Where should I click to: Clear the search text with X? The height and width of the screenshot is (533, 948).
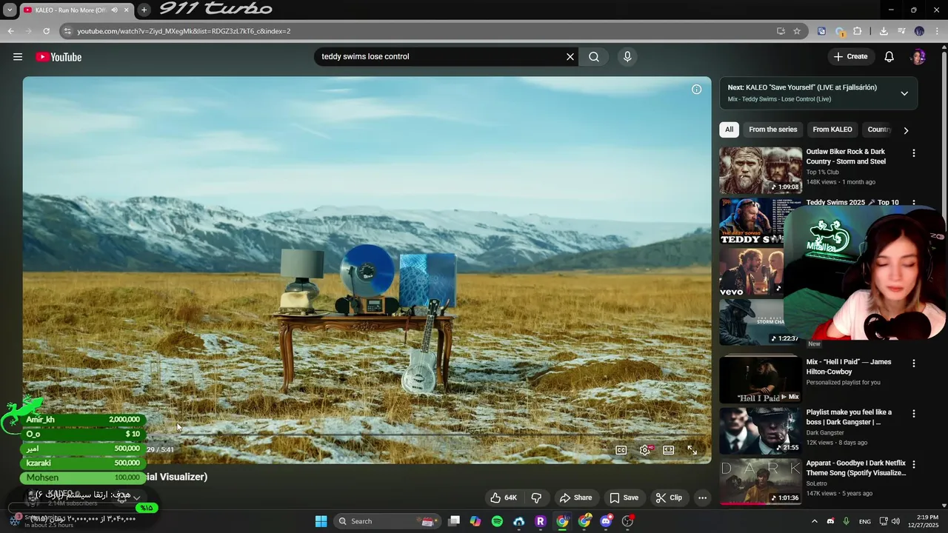click(x=570, y=57)
